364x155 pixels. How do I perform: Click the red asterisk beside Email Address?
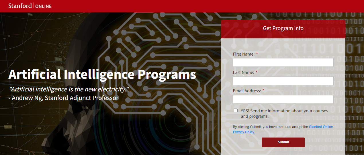click(263, 90)
